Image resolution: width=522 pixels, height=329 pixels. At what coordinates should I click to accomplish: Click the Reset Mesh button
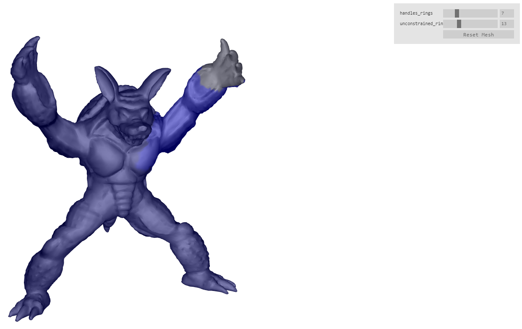tap(478, 35)
